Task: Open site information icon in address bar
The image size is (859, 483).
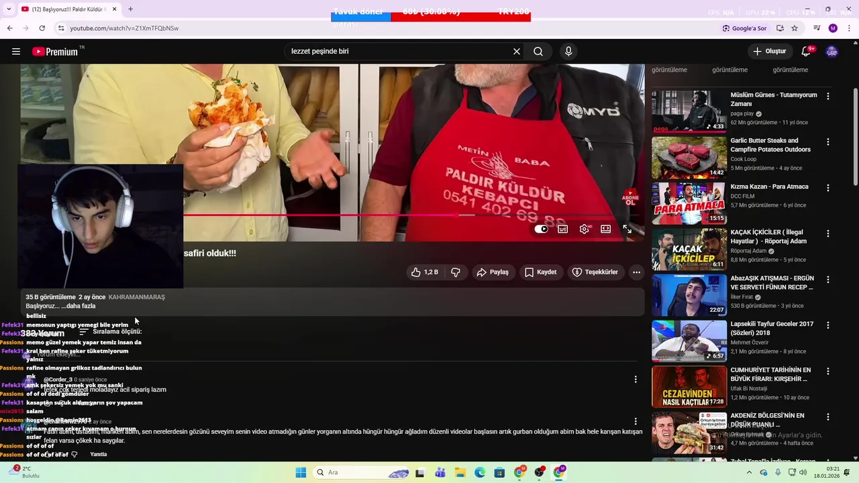Action: [x=61, y=28]
